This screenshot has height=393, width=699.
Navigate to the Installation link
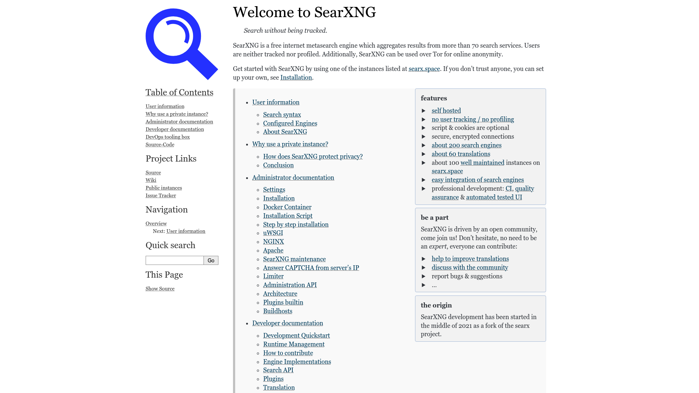click(x=296, y=77)
